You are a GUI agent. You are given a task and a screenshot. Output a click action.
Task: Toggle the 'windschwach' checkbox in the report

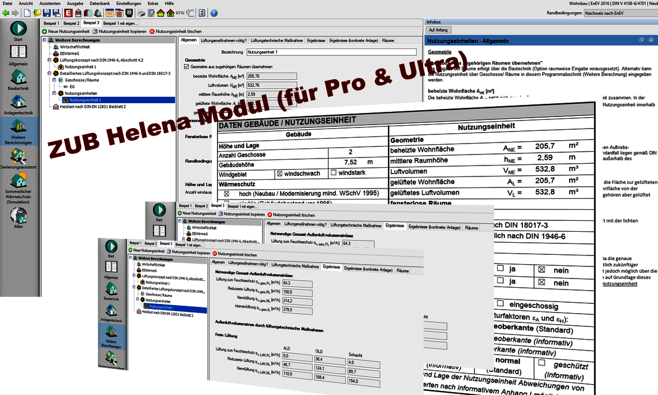pos(279,174)
